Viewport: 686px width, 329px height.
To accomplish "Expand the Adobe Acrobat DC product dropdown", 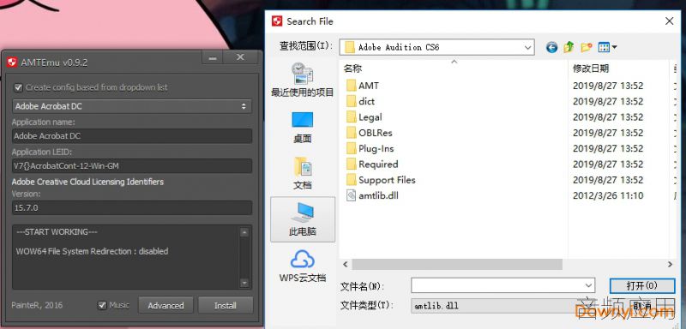I will [x=132, y=106].
